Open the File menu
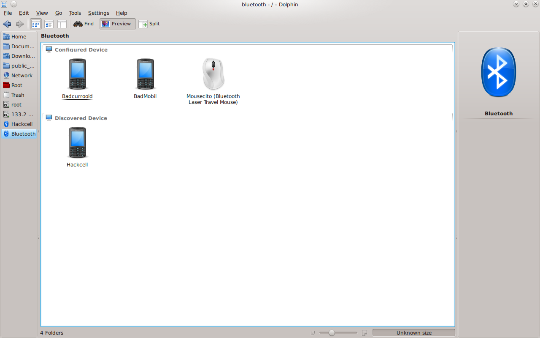 coord(8,13)
